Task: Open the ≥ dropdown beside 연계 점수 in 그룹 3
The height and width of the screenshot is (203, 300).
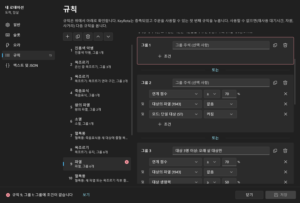Action: click(x=212, y=162)
